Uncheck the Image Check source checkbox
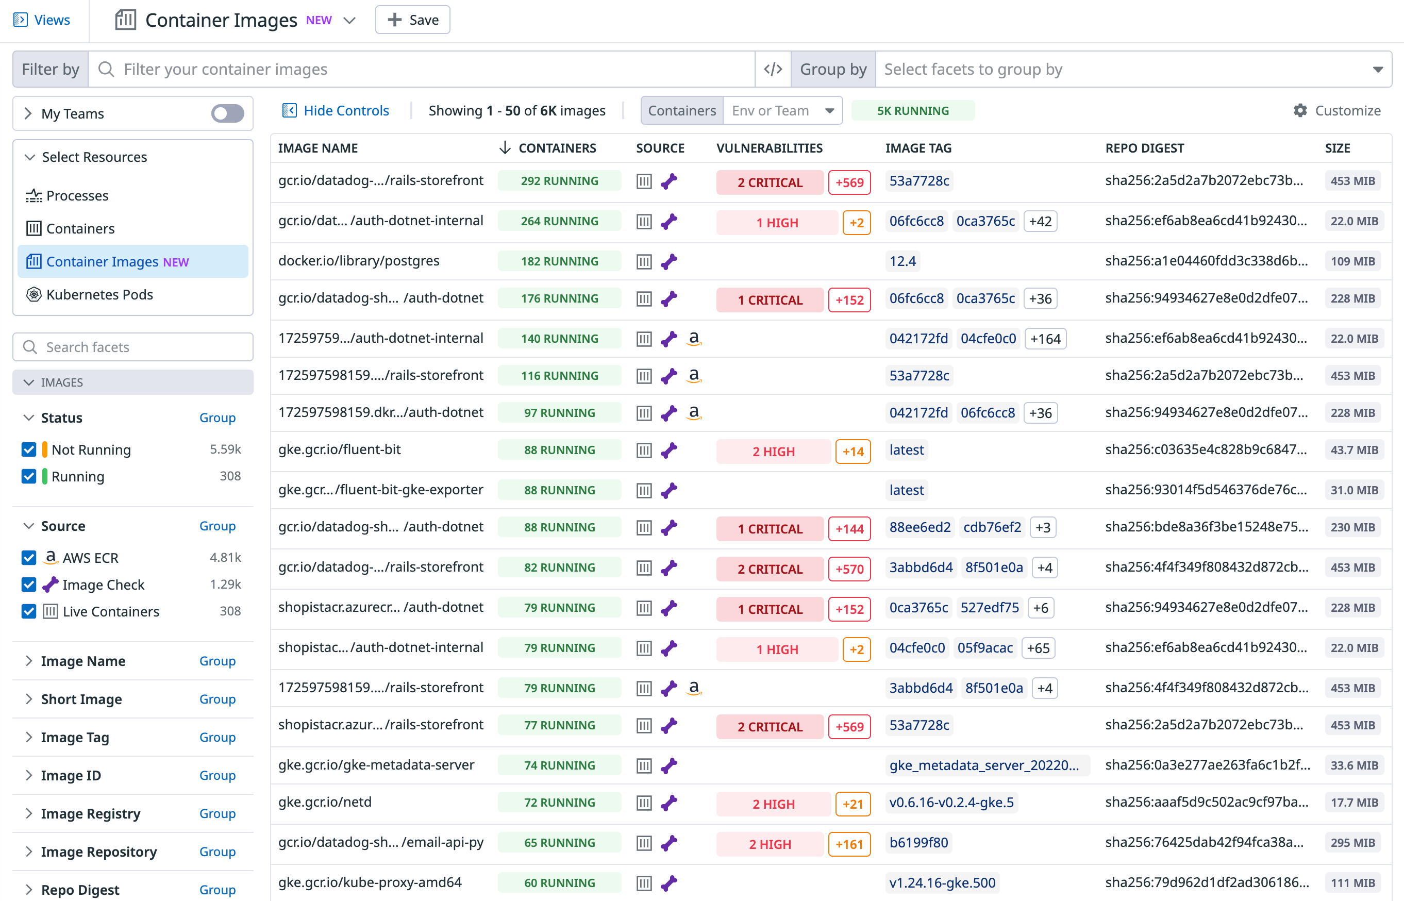The width and height of the screenshot is (1404, 901). pos(29,585)
